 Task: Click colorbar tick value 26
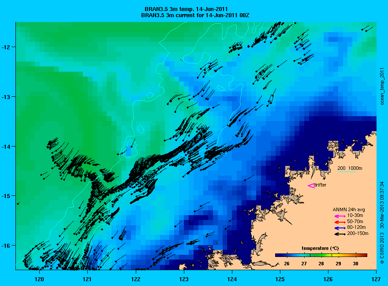click(287, 264)
